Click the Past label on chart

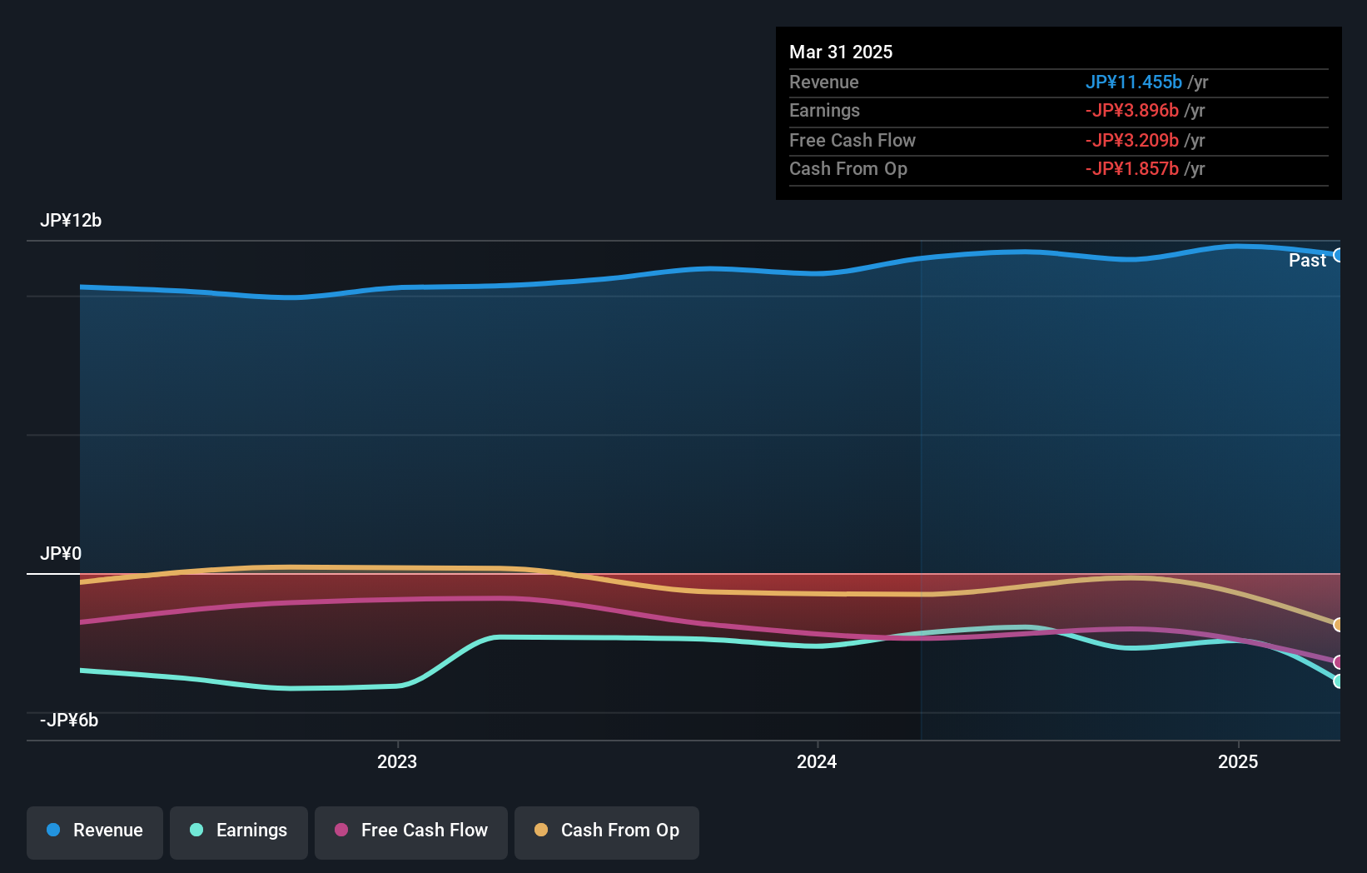(x=1307, y=261)
